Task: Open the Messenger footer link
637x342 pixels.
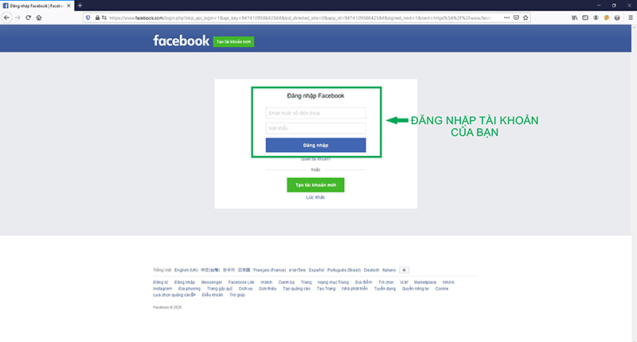Action: pyautogui.click(x=212, y=282)
